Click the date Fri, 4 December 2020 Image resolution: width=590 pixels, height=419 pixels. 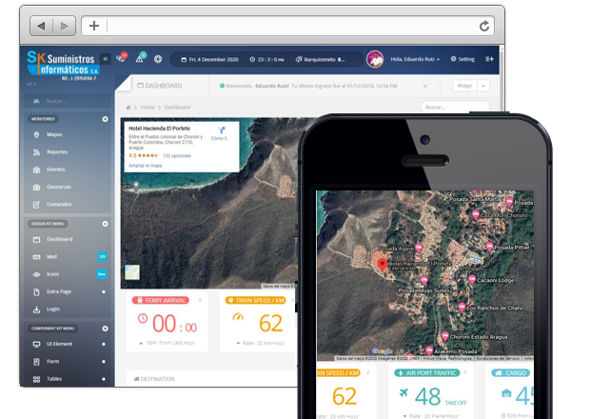click(x=210, y=59)
